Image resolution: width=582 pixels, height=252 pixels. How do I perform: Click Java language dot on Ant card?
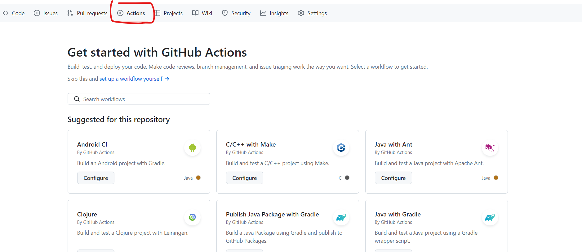(x=496, y=178)
